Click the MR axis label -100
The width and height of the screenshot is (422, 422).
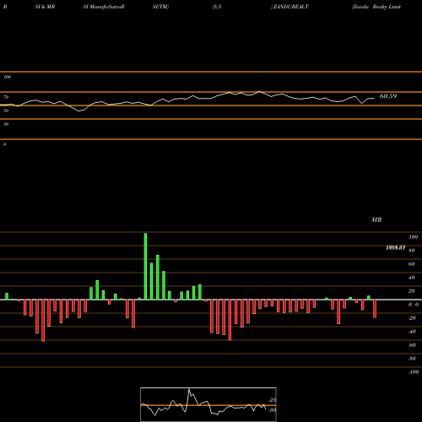(x=414, y=372)
